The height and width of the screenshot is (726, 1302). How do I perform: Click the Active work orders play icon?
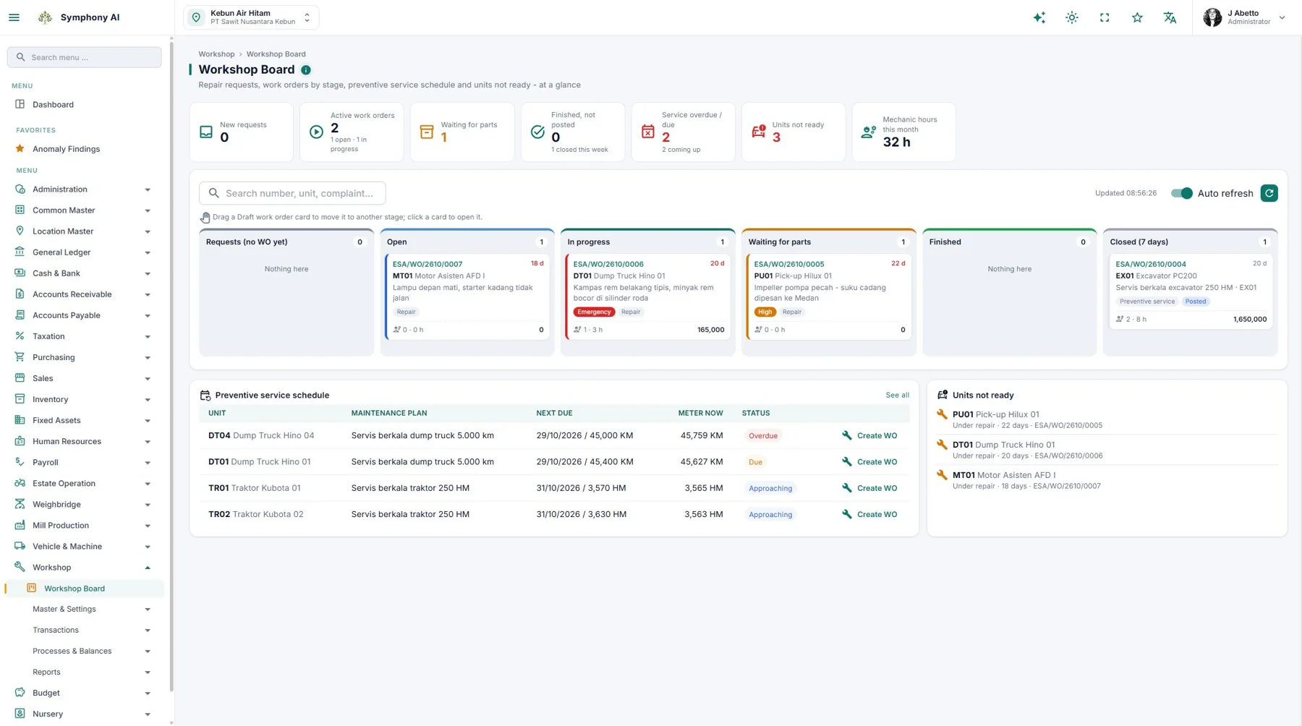316,132
